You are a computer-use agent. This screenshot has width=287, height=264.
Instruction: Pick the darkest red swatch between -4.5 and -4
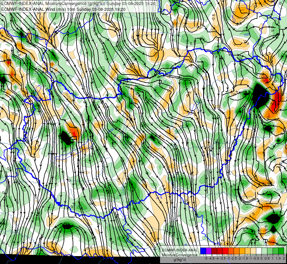pyautogui.click(x=214, y=251)
